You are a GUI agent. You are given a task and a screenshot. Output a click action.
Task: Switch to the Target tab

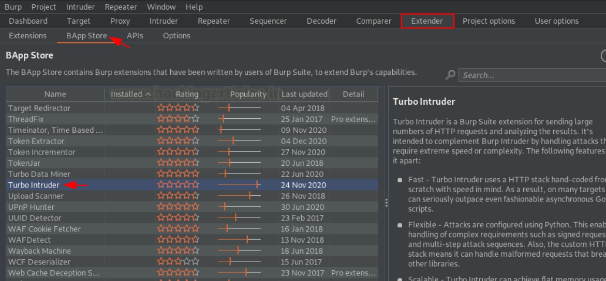(79, 21)
